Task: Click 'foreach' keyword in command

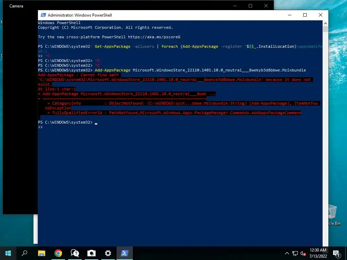Action: [169, 46]
